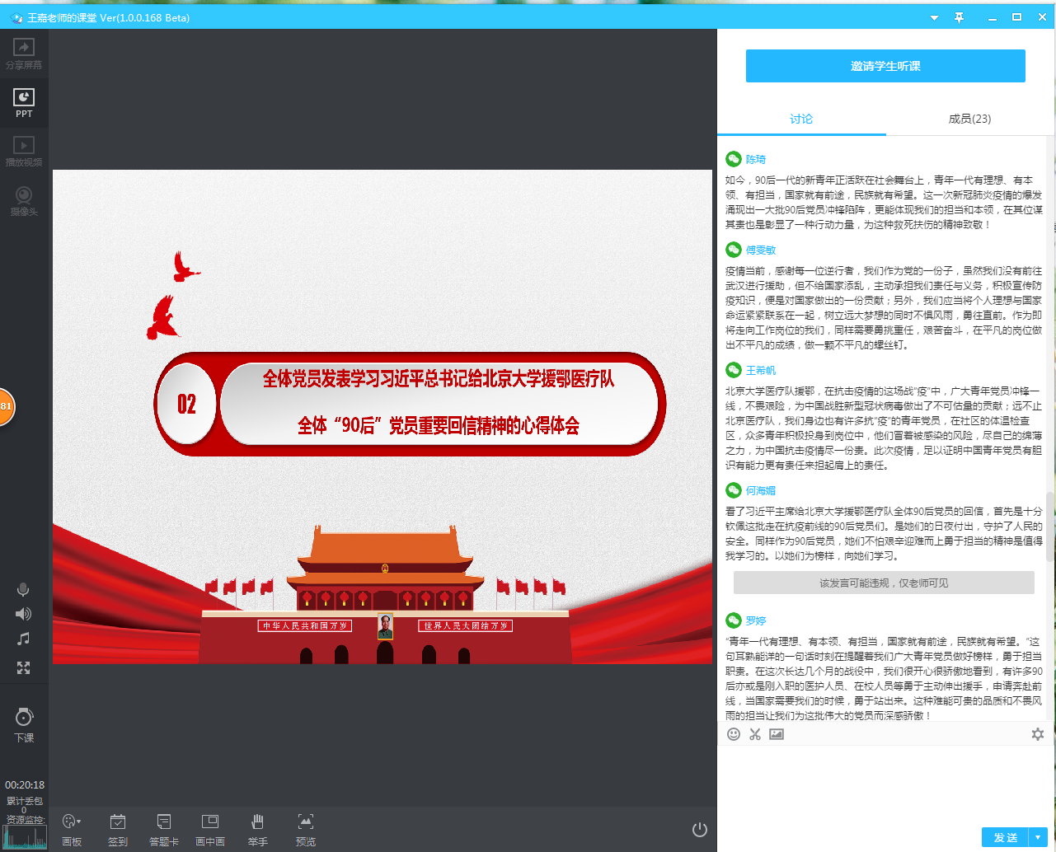This screenshot has width=1056, height=852.
Task: Enable 画中画 picture-in-picture
Action: pyautogui.click(x=210, y=828)
